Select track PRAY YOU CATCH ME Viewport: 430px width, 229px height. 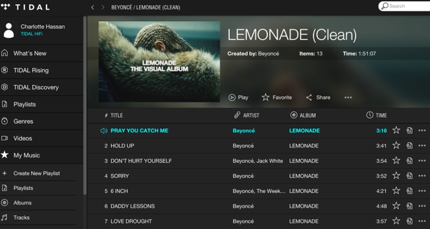(x=139, y=131)
